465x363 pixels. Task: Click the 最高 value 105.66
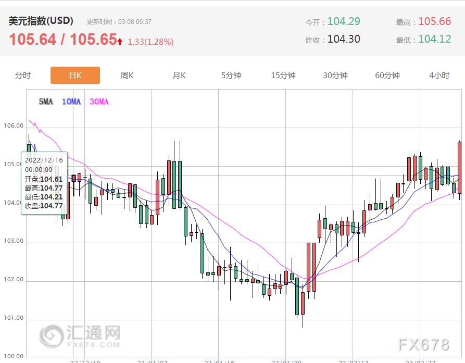[x=434, y=21]
